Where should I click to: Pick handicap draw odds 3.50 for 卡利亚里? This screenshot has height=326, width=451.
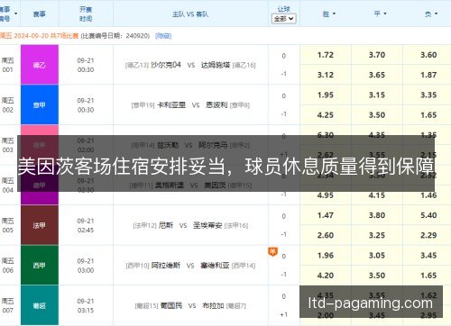click(377, 115)
